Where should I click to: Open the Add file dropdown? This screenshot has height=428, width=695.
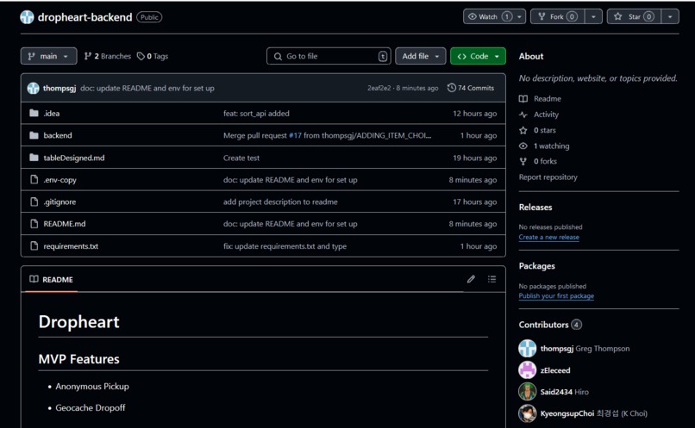coord(420,56)
